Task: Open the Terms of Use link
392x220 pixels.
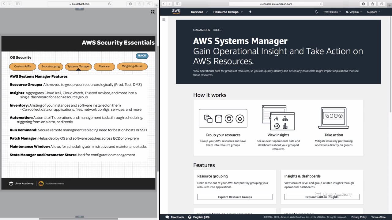Action: [378, 217]
